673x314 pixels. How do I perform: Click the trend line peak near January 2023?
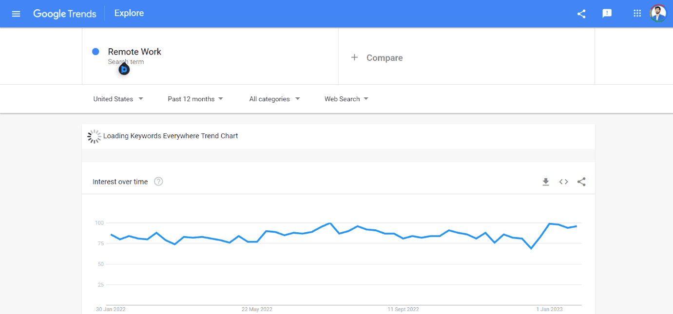click(x=550, y=223)
